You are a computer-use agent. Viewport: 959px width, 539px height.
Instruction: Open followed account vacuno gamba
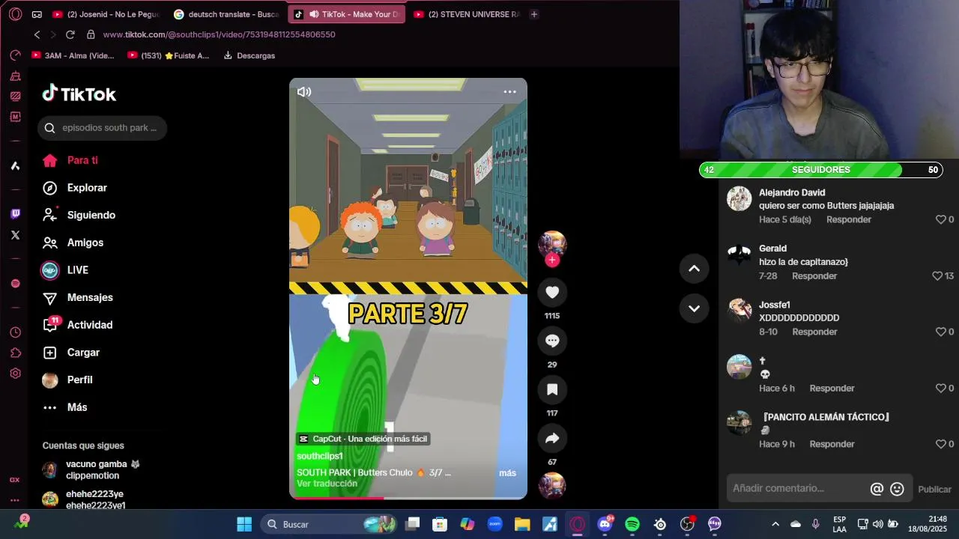(x=91, y=469)
